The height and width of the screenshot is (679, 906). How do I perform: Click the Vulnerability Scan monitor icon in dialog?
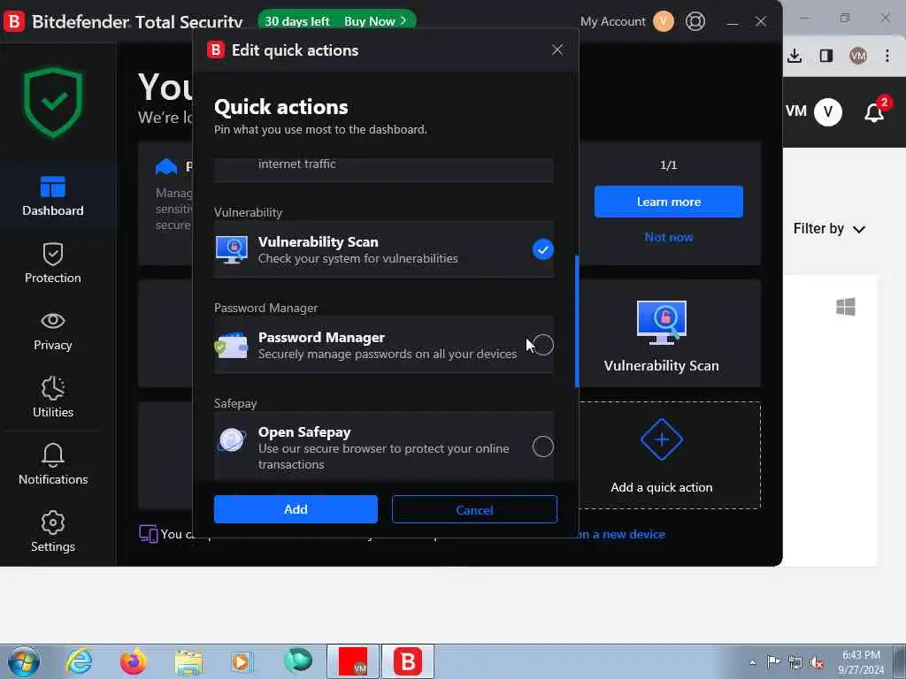coord(232,249)
